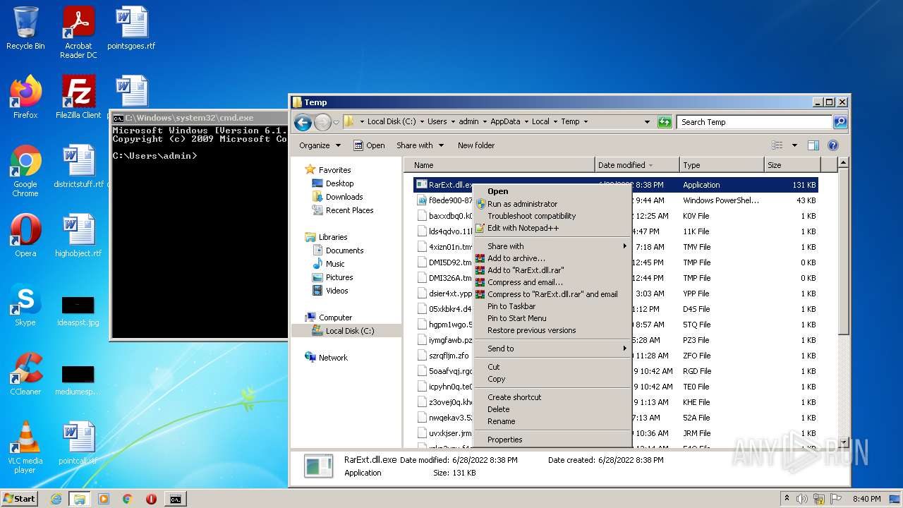Open Acrobat Reader DC desktop shortcut
Image resolution: width=903 pixels, height=508 pixels.
[x=78, y=32]
